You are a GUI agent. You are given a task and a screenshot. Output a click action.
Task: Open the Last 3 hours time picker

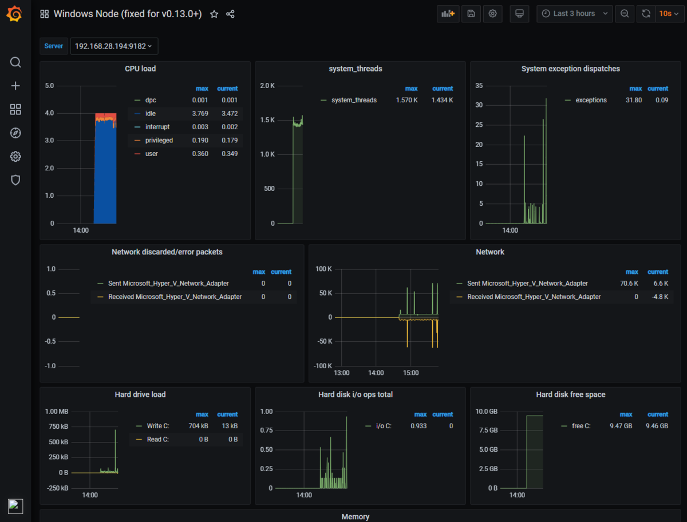coord(574,14)
